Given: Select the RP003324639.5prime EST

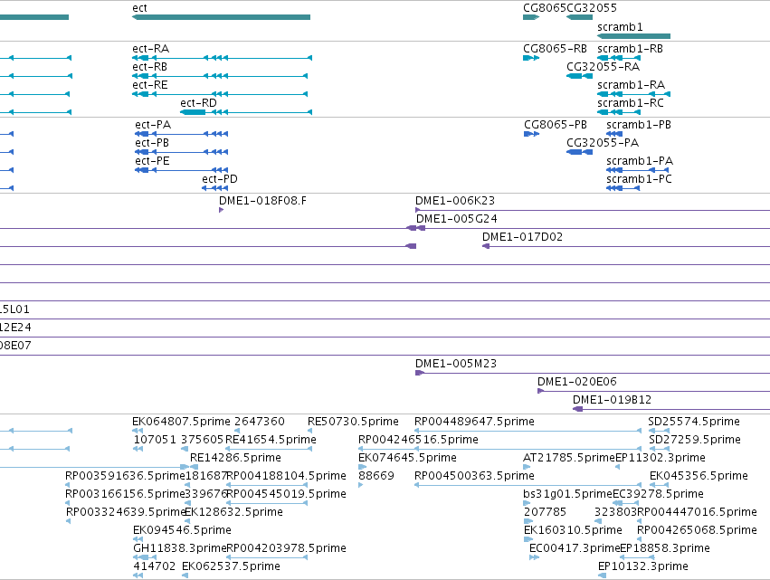Looking at the screenshot, I should click(x=68, y=521).
